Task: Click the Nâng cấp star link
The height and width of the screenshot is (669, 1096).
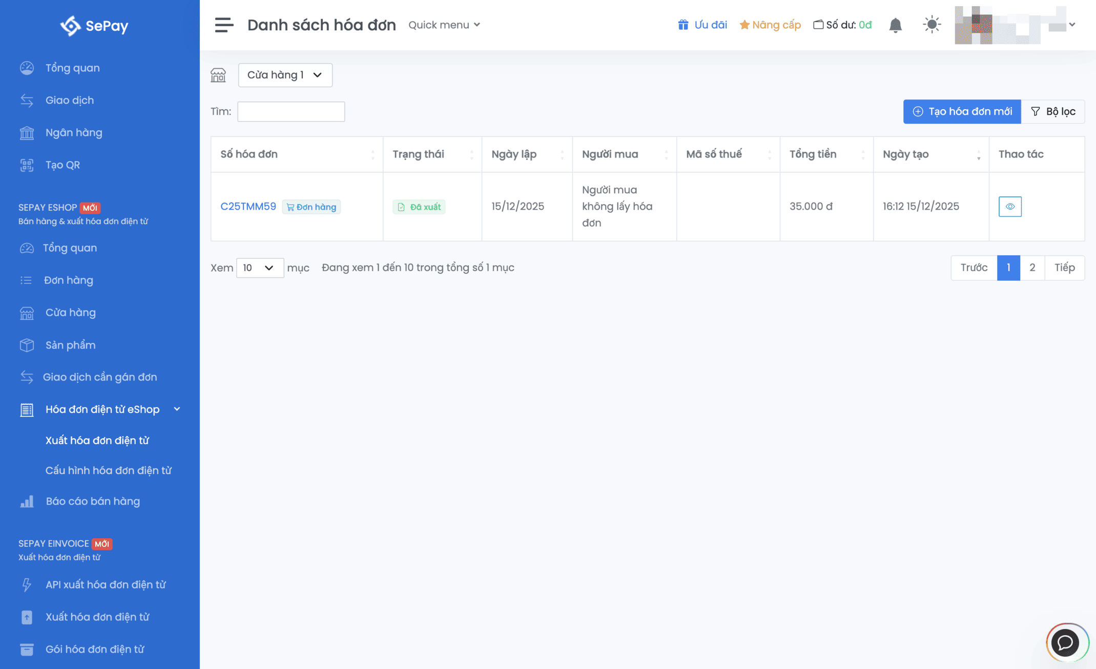Action: pyautogui.click(x=770, y=25)
